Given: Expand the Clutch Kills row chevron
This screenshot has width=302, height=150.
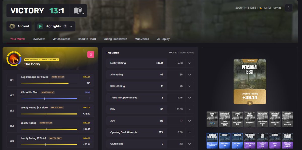Looking at the screenshot, I should pos(190,144).
